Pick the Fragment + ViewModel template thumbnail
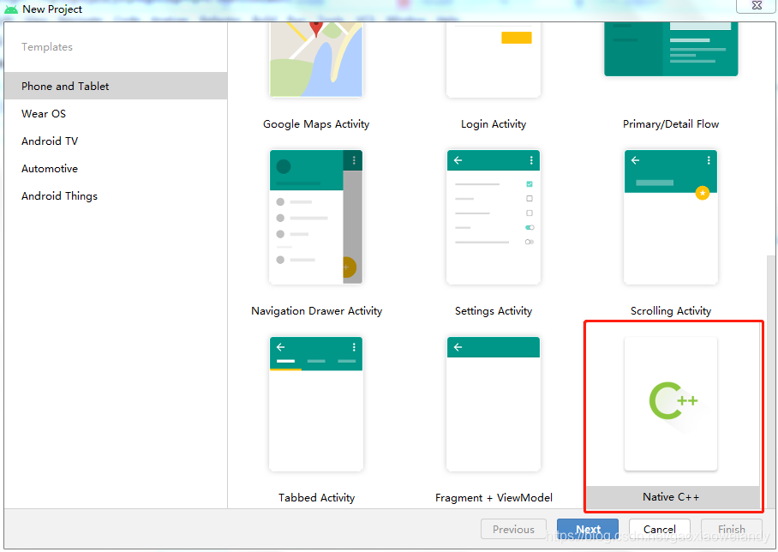This screenshot has height=552, width=778. (x=494, y=404)
